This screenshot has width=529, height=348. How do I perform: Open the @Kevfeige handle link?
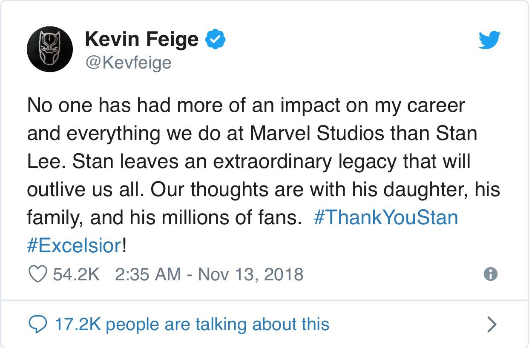[x=128, y=63]
